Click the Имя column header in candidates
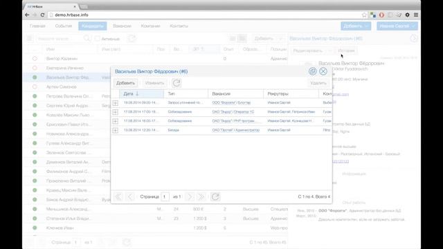The height and width of the screenshot is (249, 443). click(71, 49)
